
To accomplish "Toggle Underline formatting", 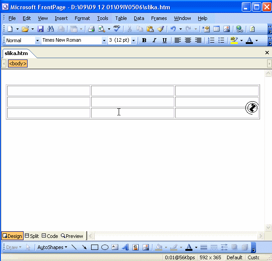I will click(x=164, y=40).
